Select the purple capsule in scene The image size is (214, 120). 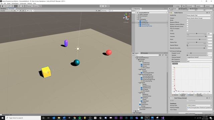coord(66,43)
